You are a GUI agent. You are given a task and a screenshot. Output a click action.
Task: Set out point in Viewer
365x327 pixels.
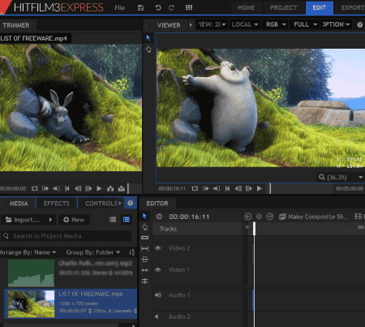pos(217,188)
